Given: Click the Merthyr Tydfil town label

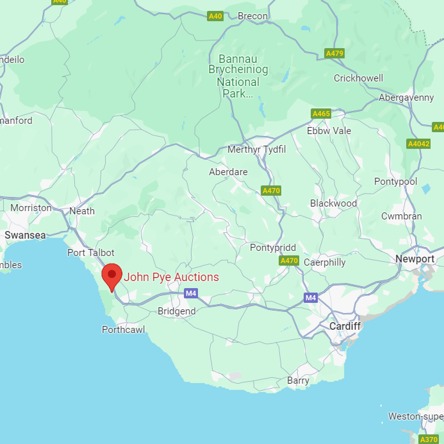Looking at the screenshot, I should 257,149.
